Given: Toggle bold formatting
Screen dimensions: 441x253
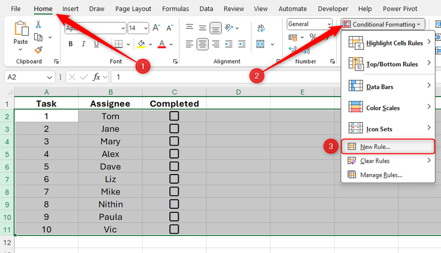Looking at the screenshot, I should click(70, 44).
